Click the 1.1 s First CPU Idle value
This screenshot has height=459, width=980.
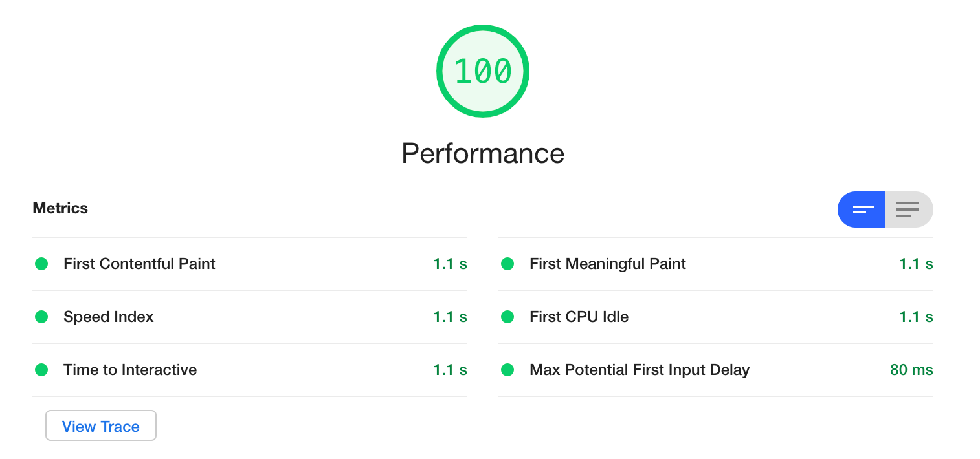(x=916, y=317)
